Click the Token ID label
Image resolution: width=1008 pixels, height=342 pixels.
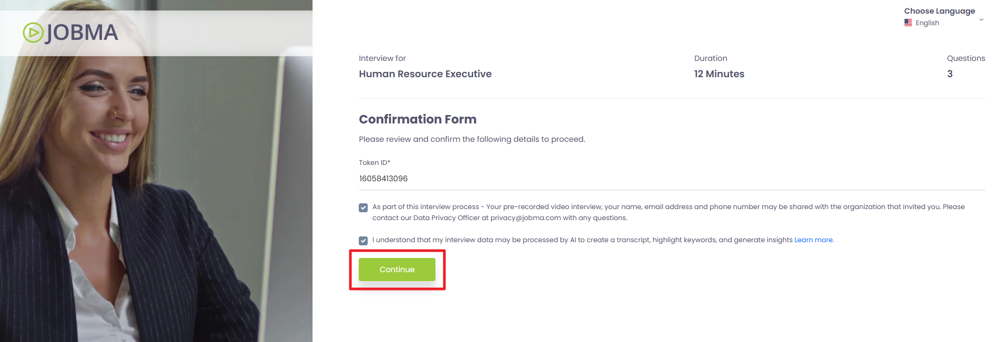click(374, 163)
